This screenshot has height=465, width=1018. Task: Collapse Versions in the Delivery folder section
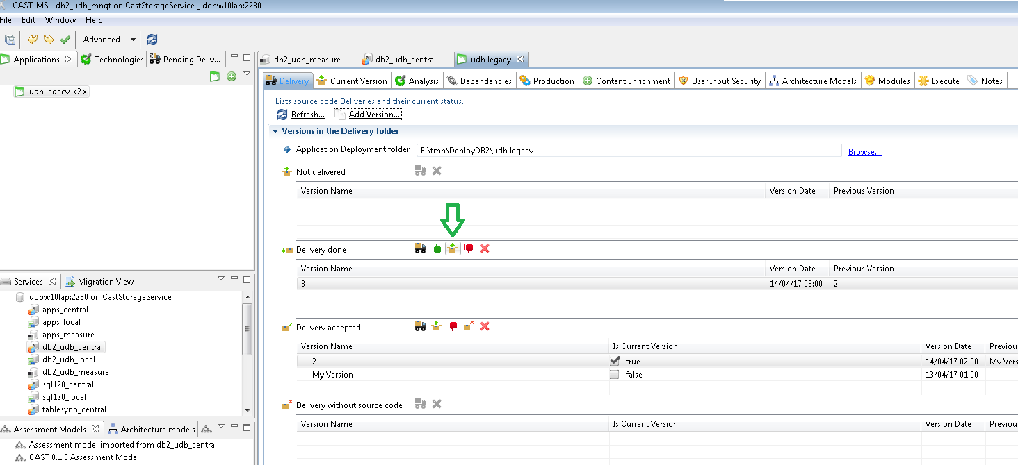click(275, 131)
